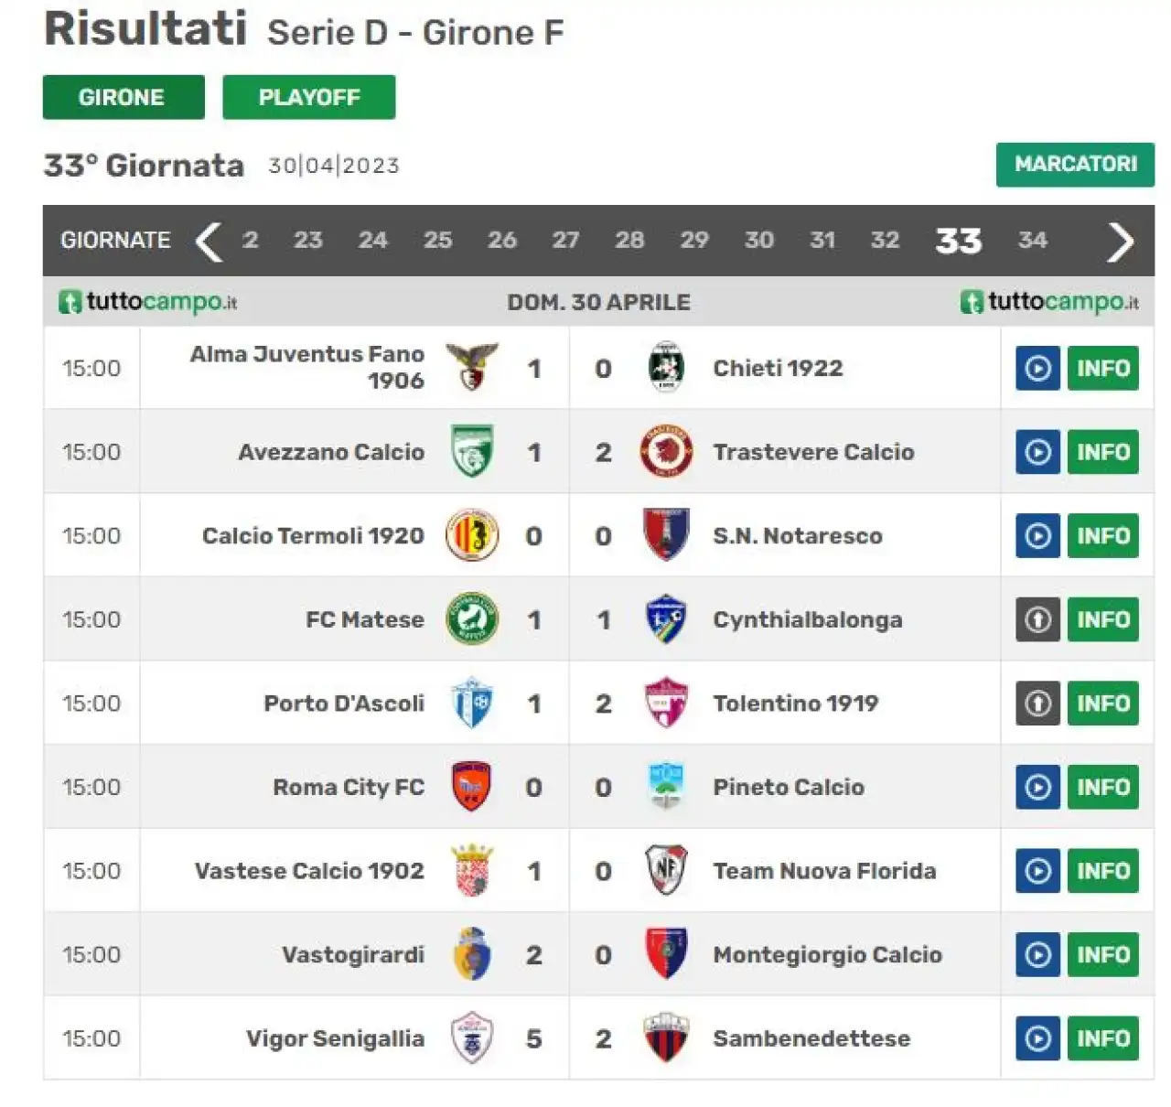Open grey info icon for FC Matese match
The image size is (1171, 1107).
click(x=1037, y=619)
